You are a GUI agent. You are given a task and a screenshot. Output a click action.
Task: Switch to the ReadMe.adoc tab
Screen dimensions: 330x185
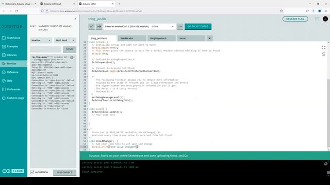(132, 39)
